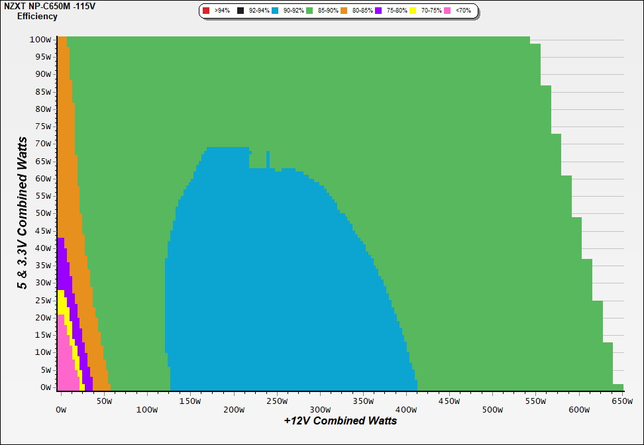Click the 250W tick label on x-axis

(x=276, y=401)
